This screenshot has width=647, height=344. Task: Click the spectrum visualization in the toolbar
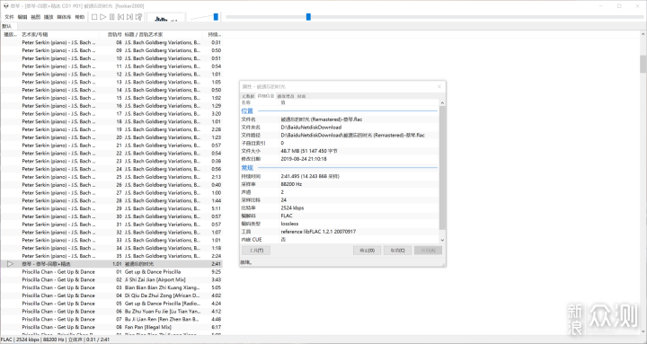[166, 18]
